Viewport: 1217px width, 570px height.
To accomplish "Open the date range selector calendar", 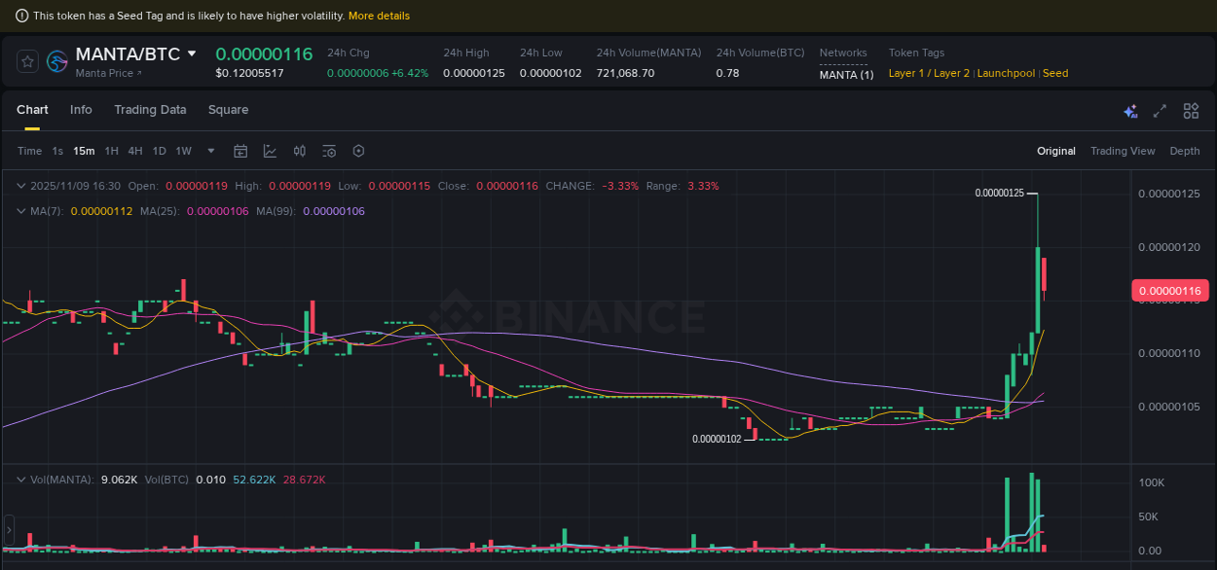I will (240, 151).
